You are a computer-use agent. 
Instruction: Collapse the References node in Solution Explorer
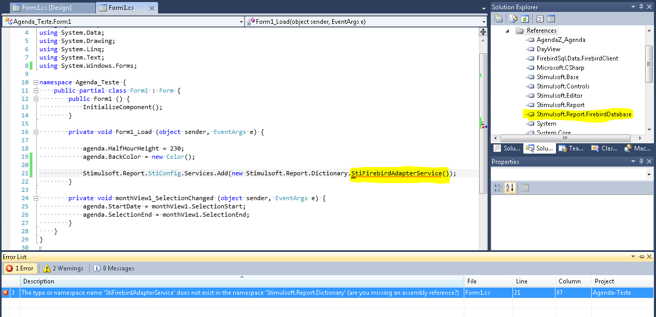508,31
